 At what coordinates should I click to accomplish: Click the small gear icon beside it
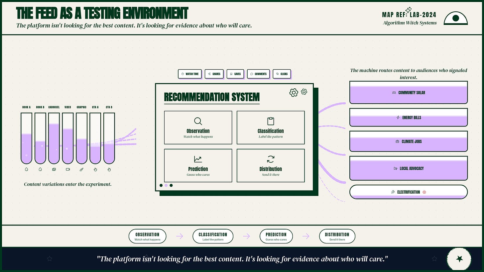(304, 92)
